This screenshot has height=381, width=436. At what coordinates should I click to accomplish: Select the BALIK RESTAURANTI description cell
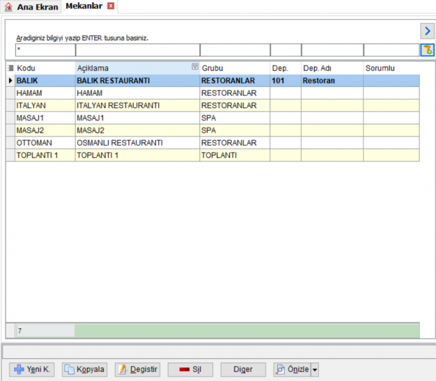click(137, 81)
